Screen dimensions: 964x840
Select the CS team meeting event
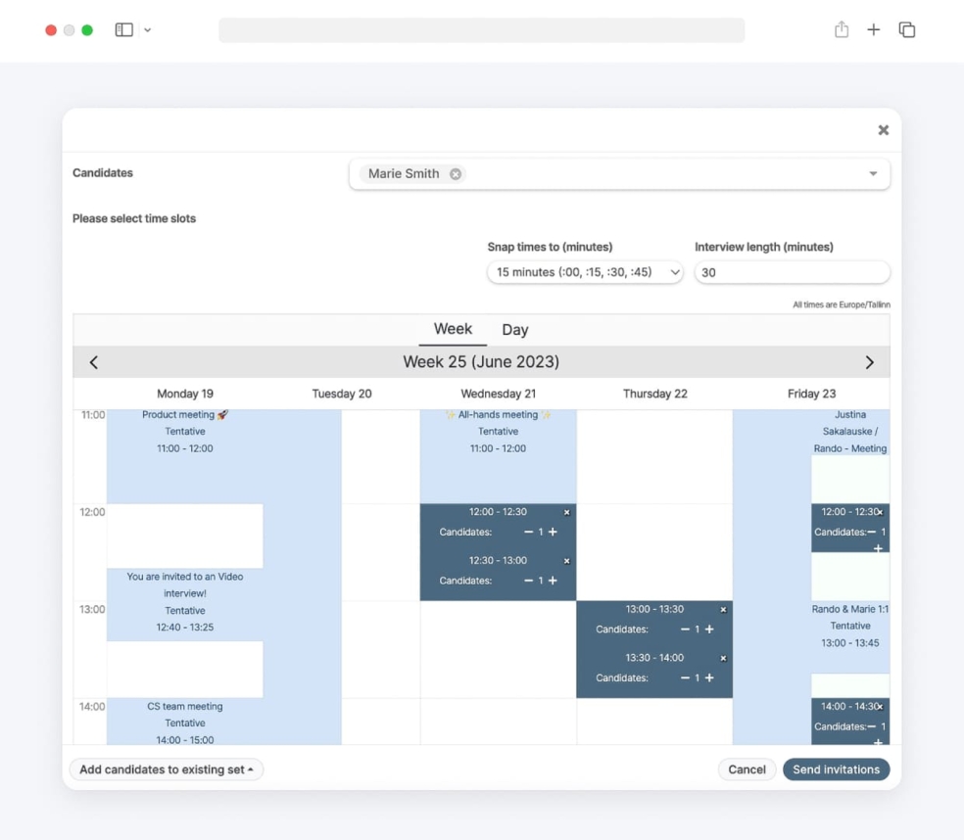tap(184, 722)
